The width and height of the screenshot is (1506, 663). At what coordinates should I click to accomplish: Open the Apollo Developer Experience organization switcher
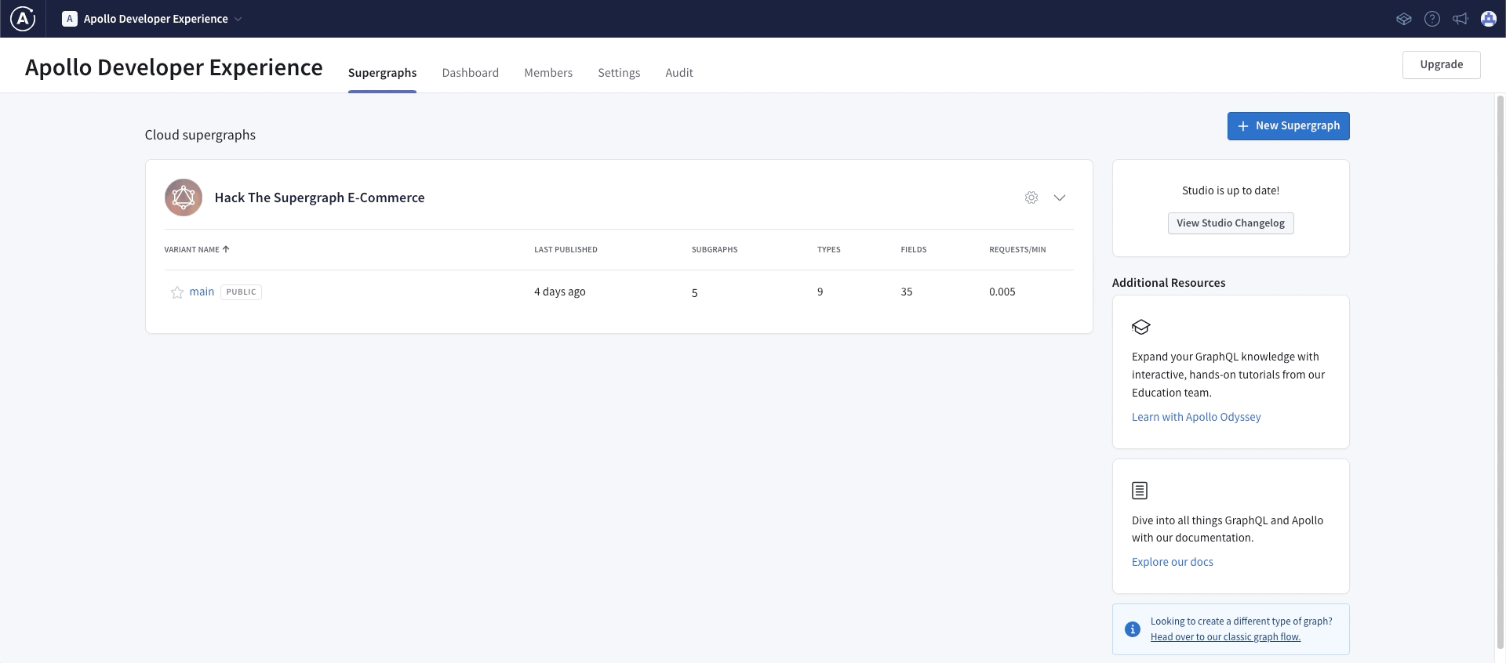tap(152, 19)
